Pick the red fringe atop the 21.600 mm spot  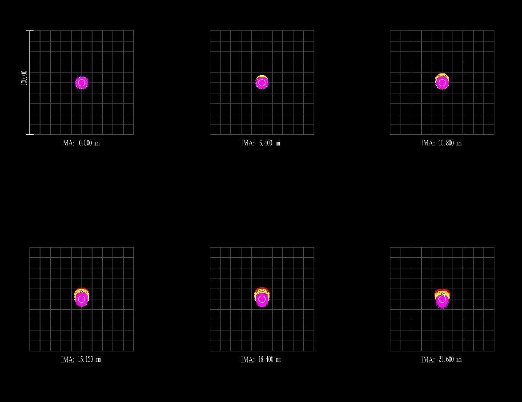tap(442, 290)
